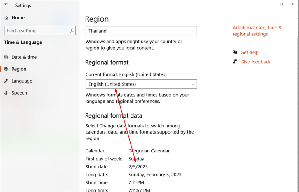Click the Speech microphone icon
Screen dimensions: 299x192
pos(6,93)
